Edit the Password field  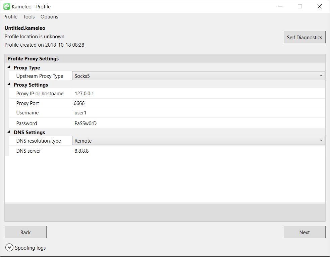pos(199,123)
